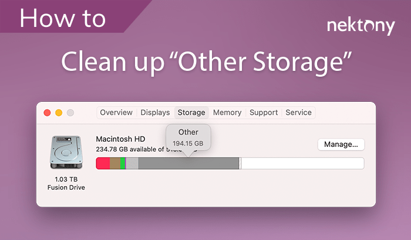Click the Nektony logo
Viewport: 411px width, 240px height.
(361, 26)
